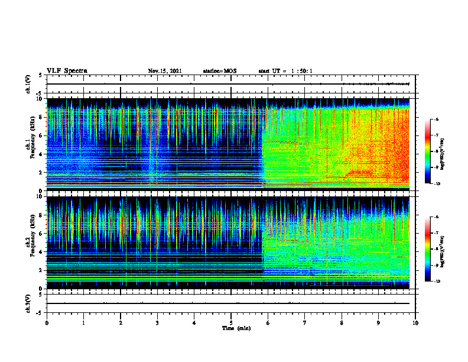Image resolution: width=468 pixels, height=362 pixels.
Task: Click the ch.2 spectrogram panel
Action: point(228,243)
